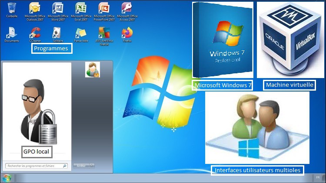Image resolution: width=326 pixels, height=183 pixels.
Task: Click the Arrêter shutdown button
Action: tap(81, 166)
